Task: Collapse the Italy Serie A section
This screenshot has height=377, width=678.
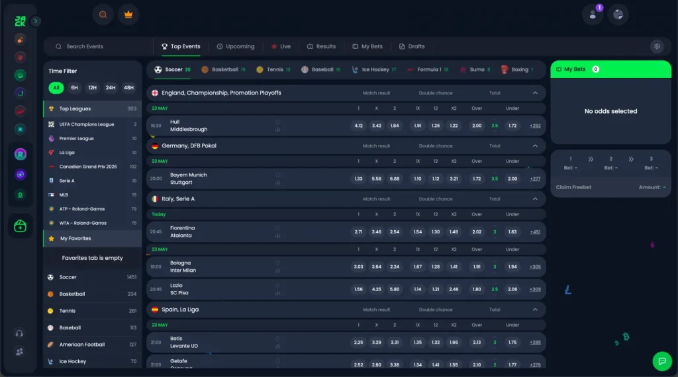Action: (535, 199)
